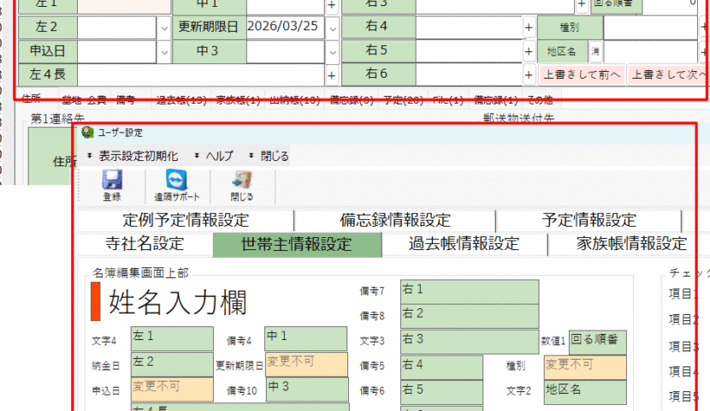Click the plus button beside 右5 field
710x411 pixels.
[529, 51]
